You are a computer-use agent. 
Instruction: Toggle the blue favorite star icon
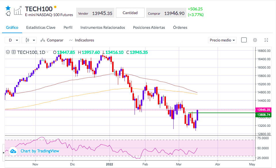[8, 8]
